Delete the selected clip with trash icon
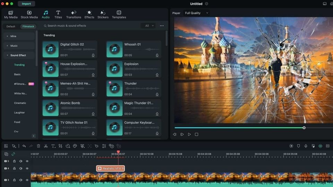The image size is (333, 187). pos(39,146)
